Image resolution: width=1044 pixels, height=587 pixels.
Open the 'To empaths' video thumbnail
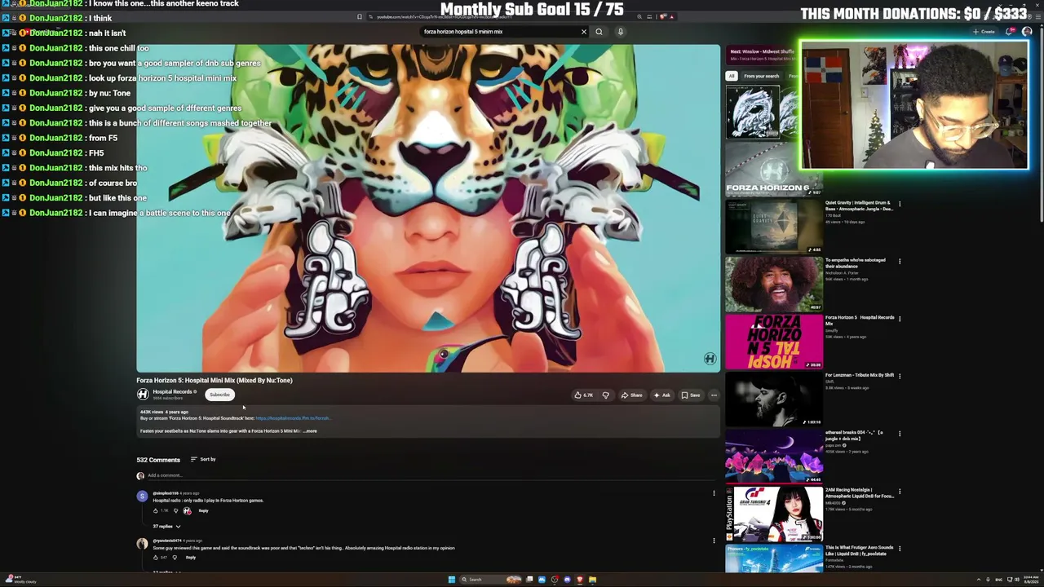click(774, 285)
